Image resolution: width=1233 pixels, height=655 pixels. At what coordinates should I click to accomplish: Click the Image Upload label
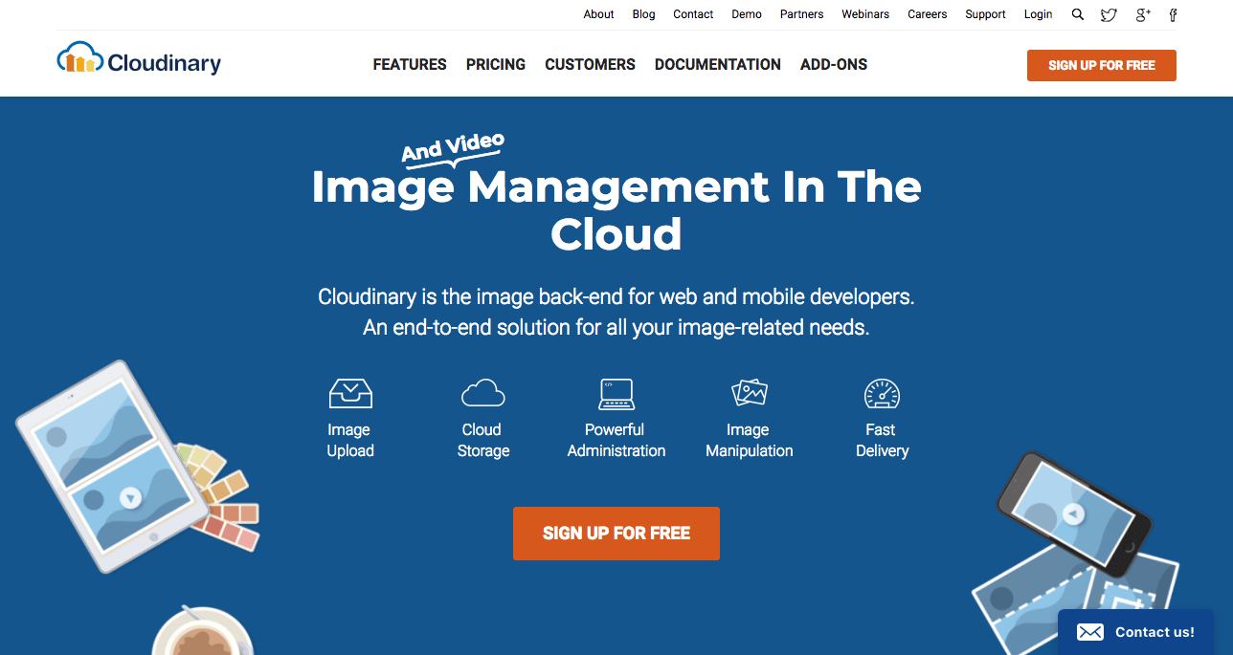[x=350, y=441]
